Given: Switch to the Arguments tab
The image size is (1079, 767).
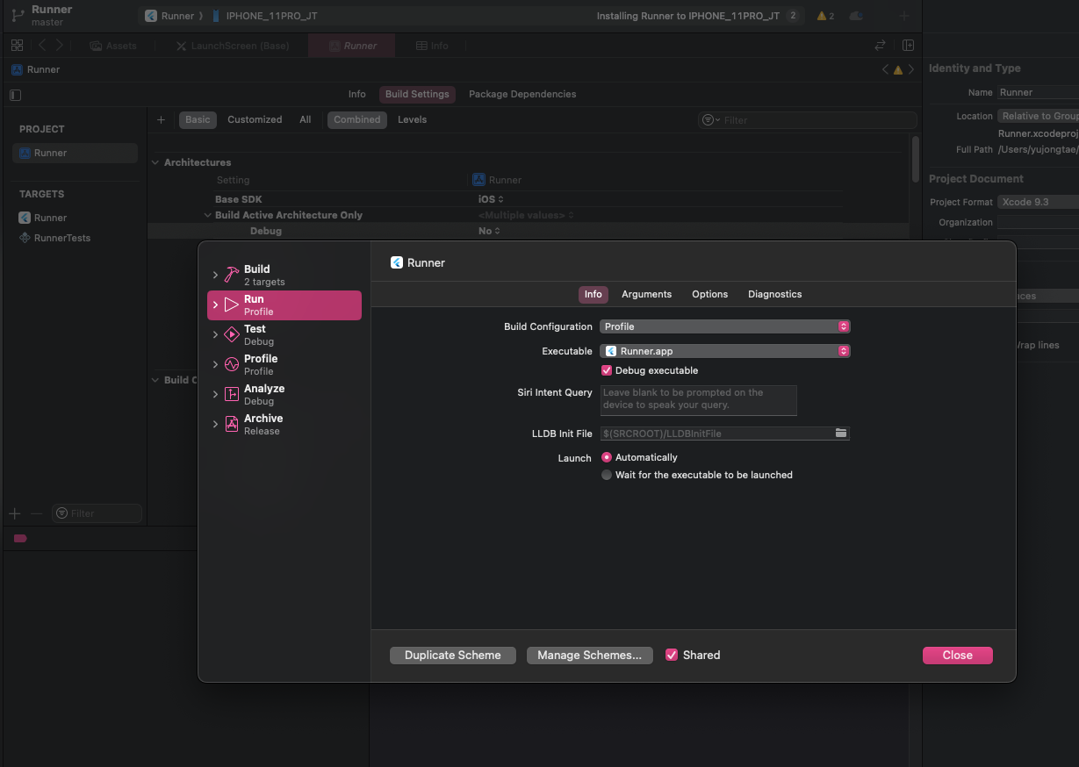Looking at the screenshot, I should pyautogui.click(x=646, y=294).
